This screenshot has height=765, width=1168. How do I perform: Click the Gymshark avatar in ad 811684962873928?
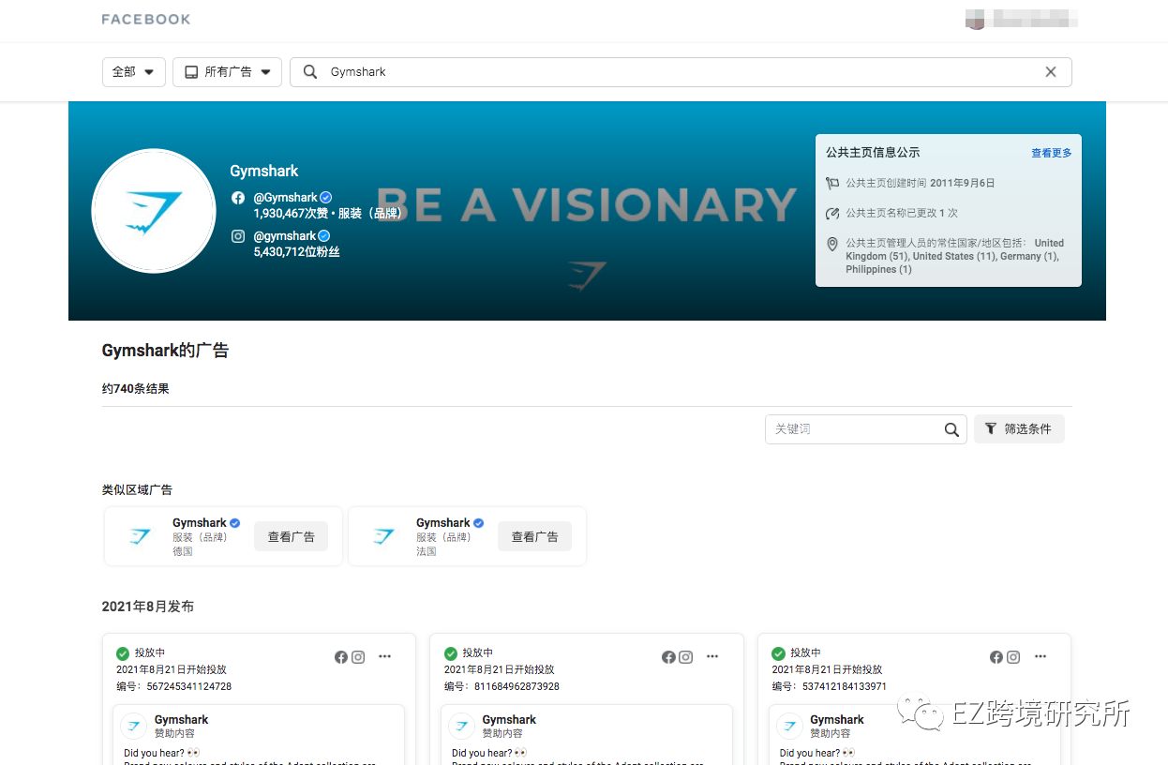pos(462,727)
